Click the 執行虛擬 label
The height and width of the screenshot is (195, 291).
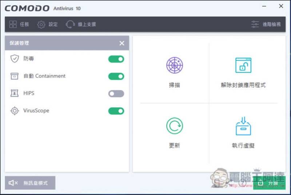243,146
